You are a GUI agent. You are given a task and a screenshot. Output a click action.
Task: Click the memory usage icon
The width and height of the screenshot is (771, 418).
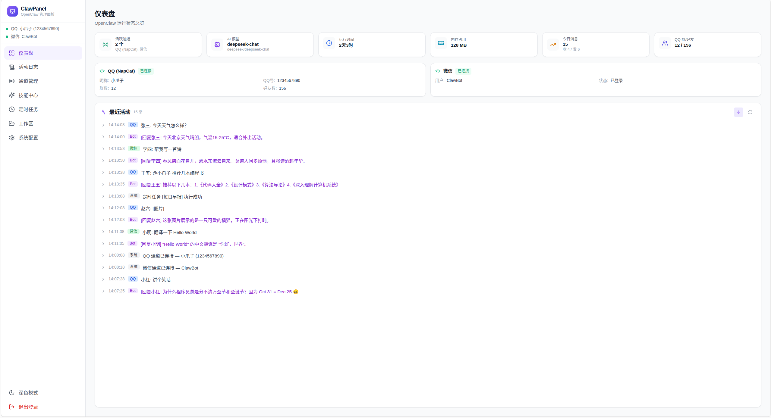point(441,43)
